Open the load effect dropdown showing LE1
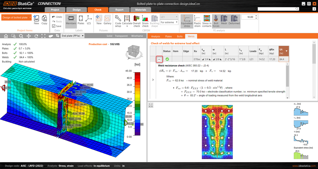Viewport: 318px width, 169px height. pyautogui.click(x=169, y=16)
